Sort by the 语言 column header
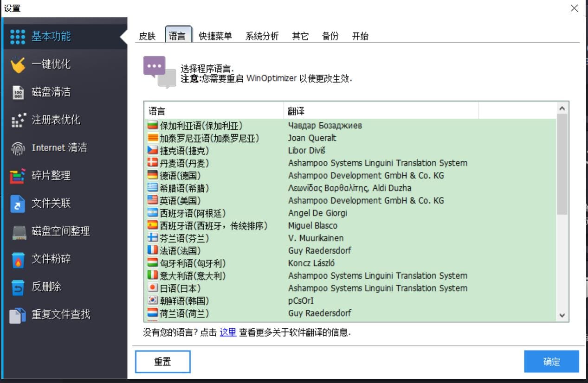The width and height of the screenshot is (588, 383). point(213,111)
